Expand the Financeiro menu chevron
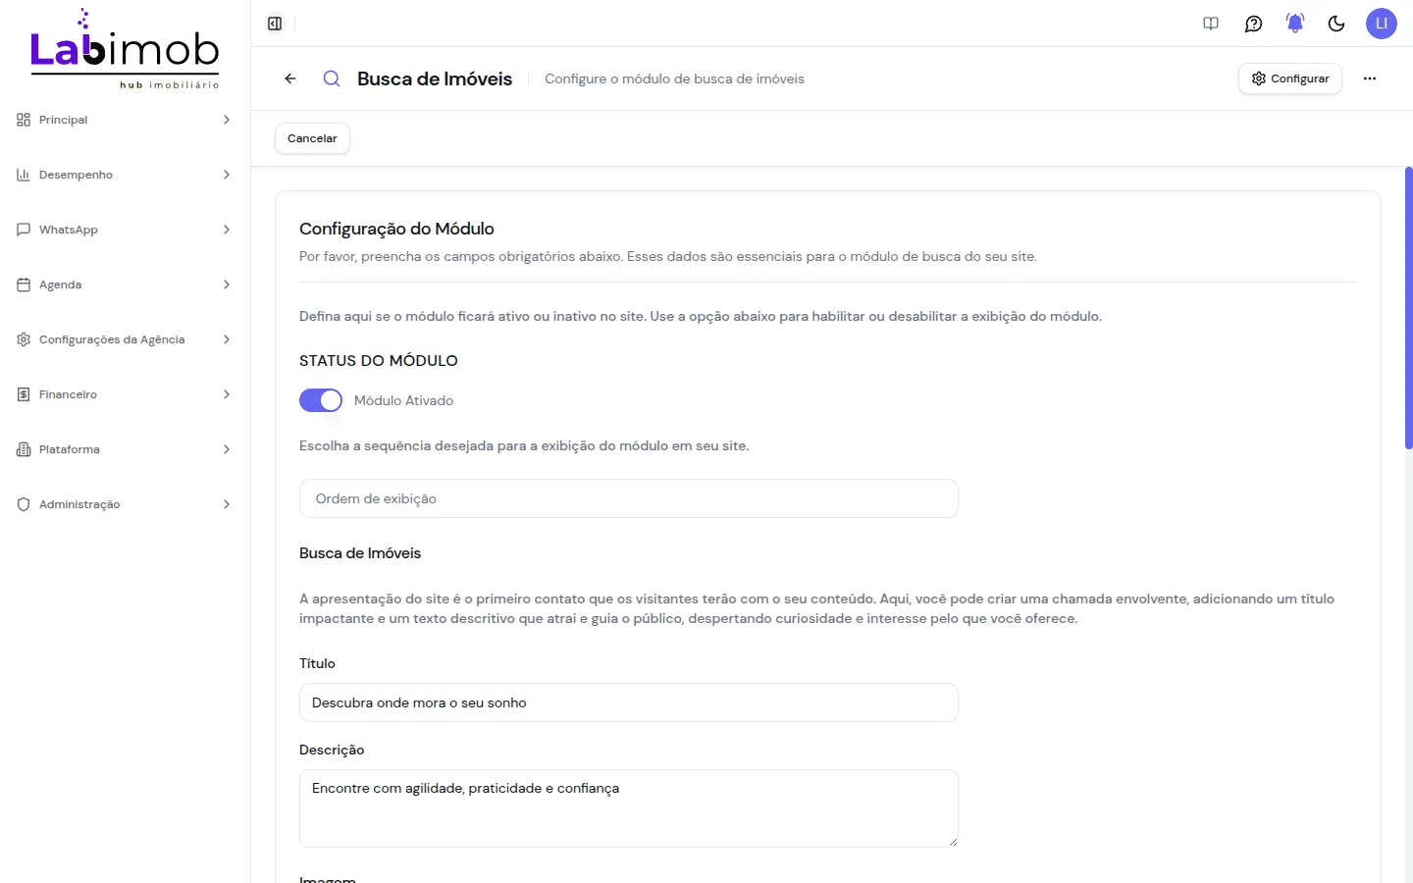1413x883 pixels. click(x=227, y=394)
